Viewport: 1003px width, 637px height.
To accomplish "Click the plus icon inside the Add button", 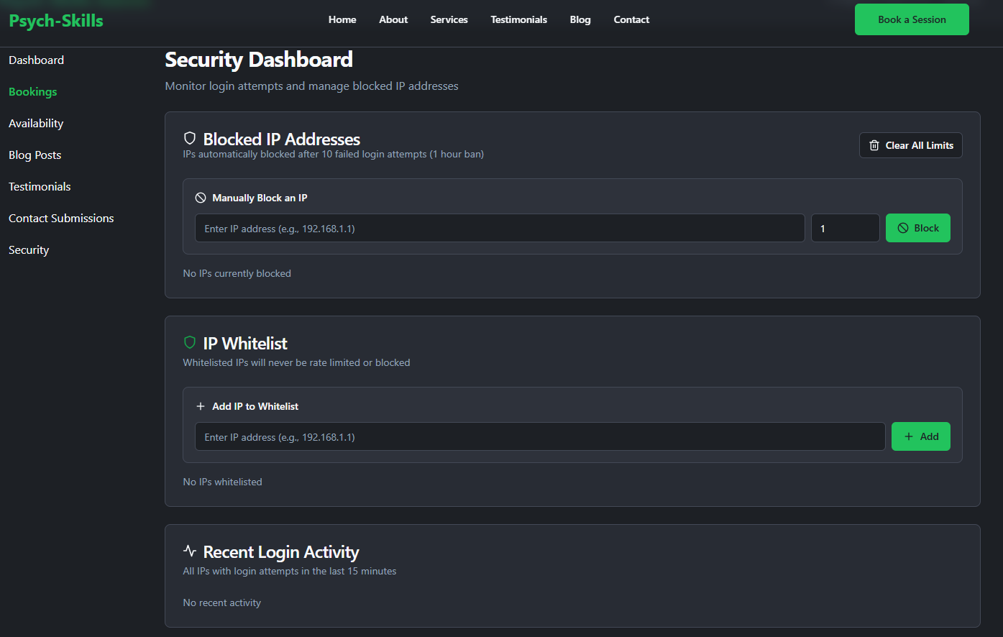I will (x=908, y=436).
